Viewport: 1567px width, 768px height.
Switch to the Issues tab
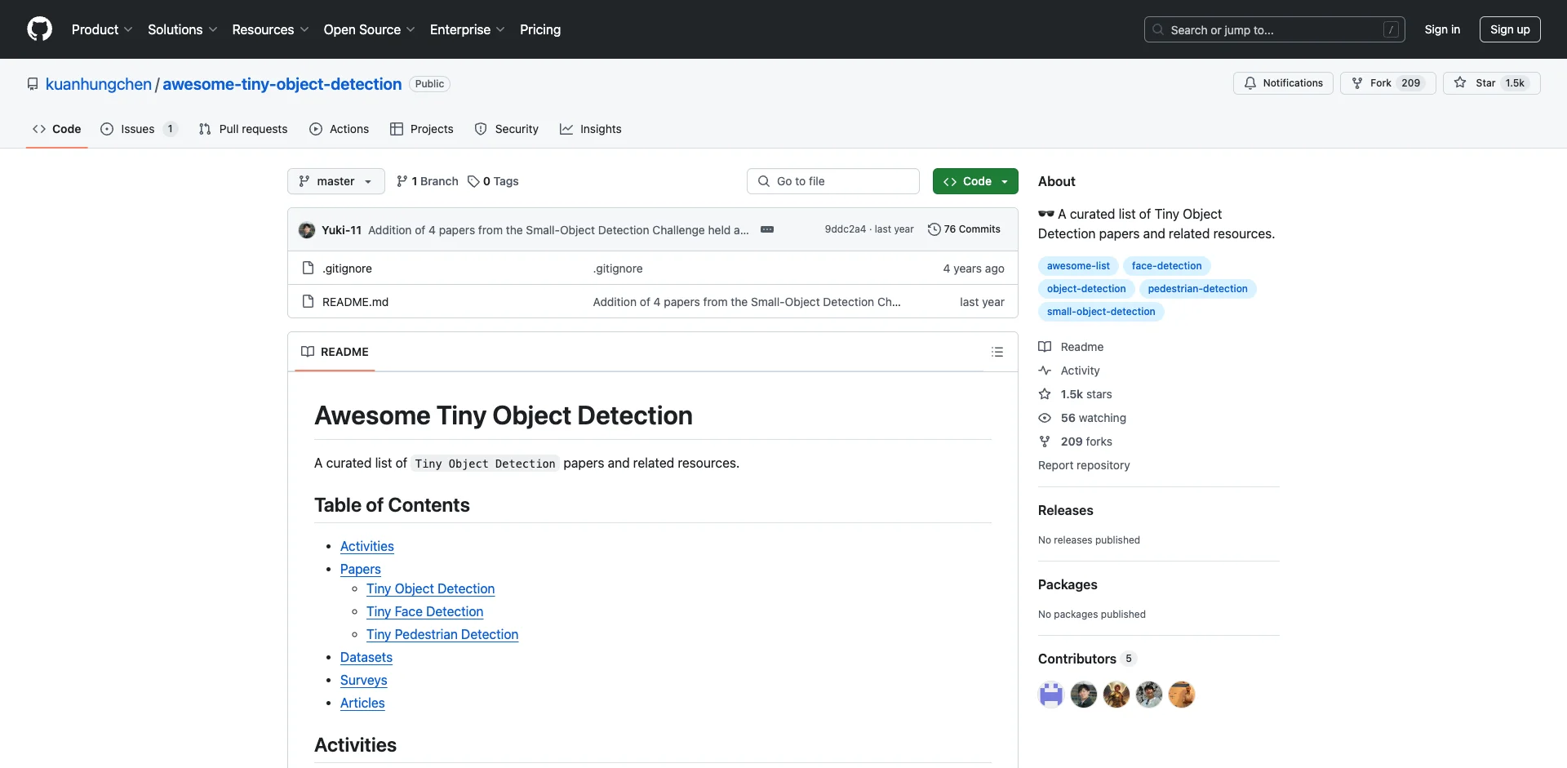click(138, 129)
